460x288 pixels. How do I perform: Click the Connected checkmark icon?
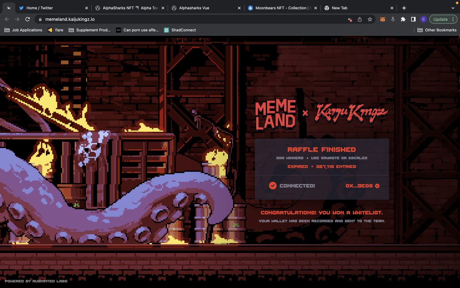[273, 185]
